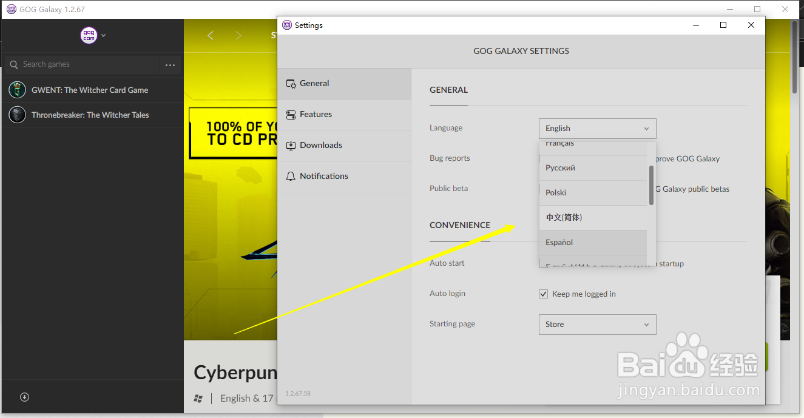Choose Polski from language list
Viewport: 804px width, 418px height.
coord(593,193)
